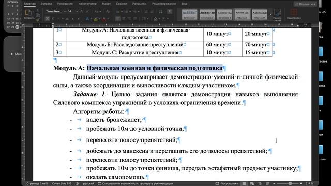The image size is (331, 186).
Task: Open the Главная ribbon tab
Action: coord(29,4)
